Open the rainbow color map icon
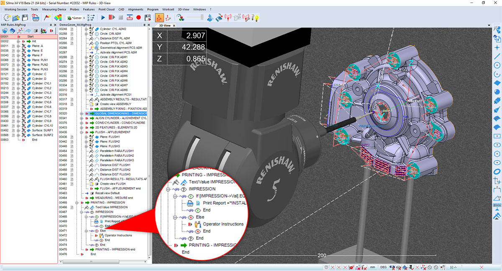The height and width of the screenshot is (271, 502). pyautogui.click(x=58, y=18)
